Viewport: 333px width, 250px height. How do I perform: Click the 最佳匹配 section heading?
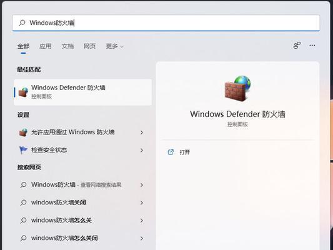point(29,69)
